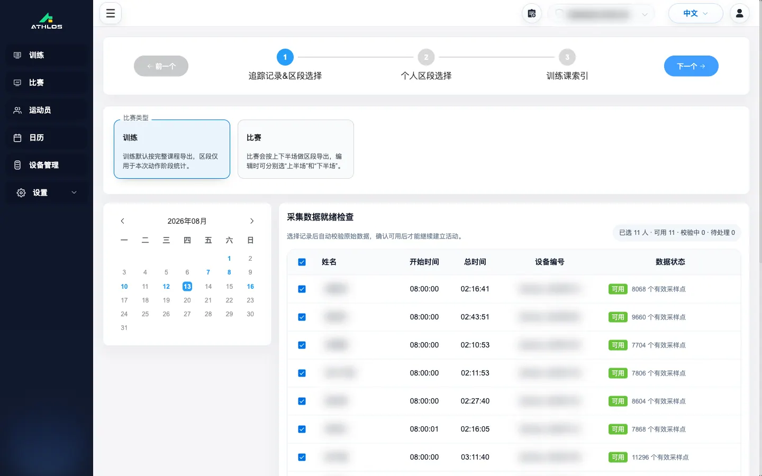The width and height of the screenshot is (762, 476).
Task: Open 训练 in the sidebar menu
Action: coord(47,55)
